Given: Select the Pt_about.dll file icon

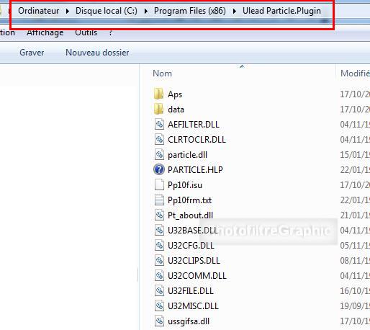Looking at the screenshot, I should [x=159, y=215].
